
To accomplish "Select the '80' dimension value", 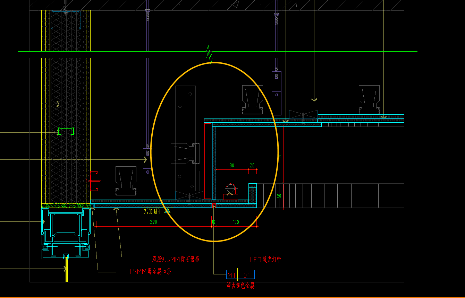I will [231, 166].
